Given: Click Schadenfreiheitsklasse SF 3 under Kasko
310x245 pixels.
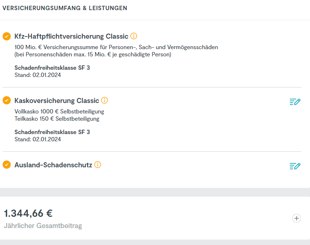Looking at the screenshot, I should pyautogui.click(x=52, y=132).
